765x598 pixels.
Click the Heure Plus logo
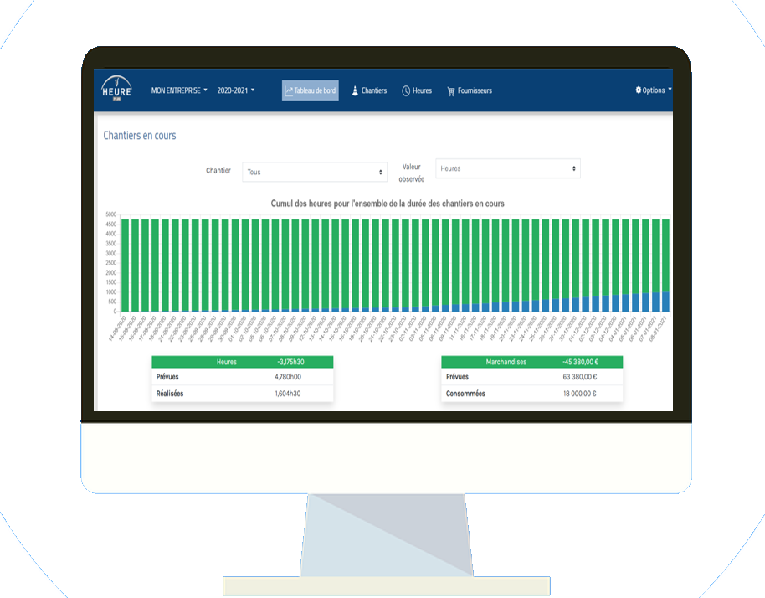[x=116, y=88]
